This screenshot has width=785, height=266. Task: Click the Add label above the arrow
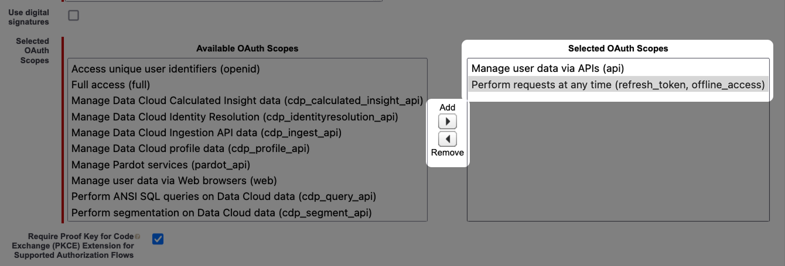click(448, 108)
